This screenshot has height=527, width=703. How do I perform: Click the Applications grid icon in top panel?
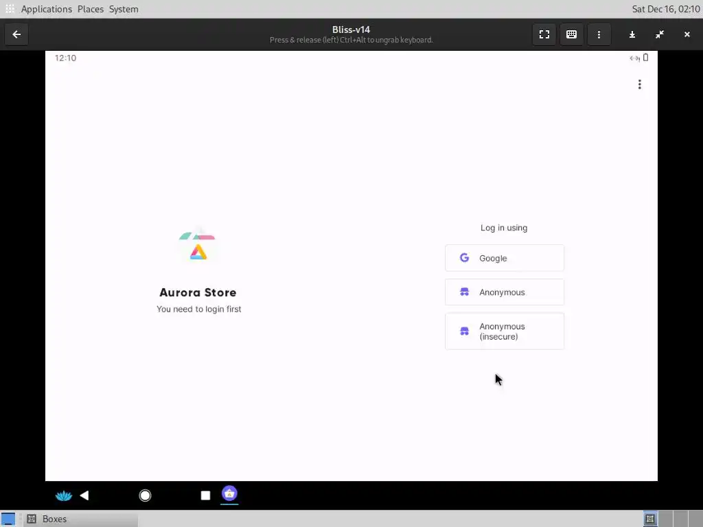pos(10,8)
